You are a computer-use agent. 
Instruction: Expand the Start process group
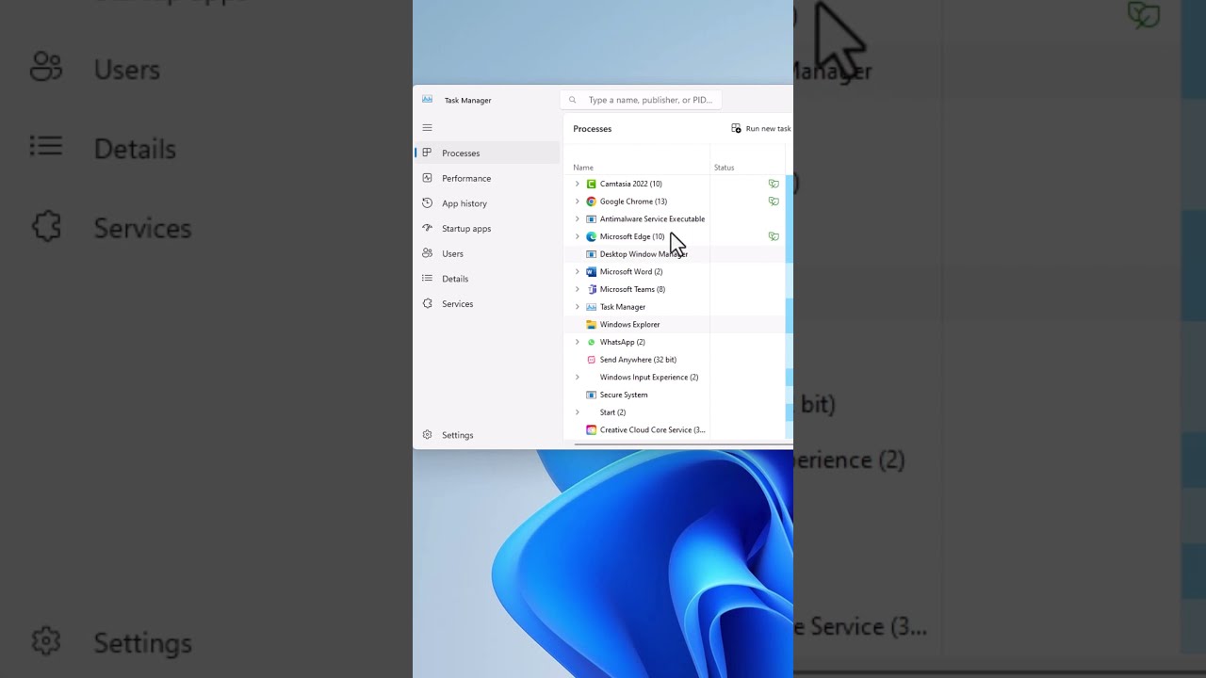(578, 412)
